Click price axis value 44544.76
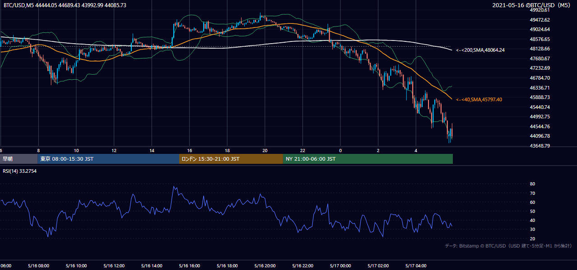Viewport: 577px width, 270px height. coord(540,126)
